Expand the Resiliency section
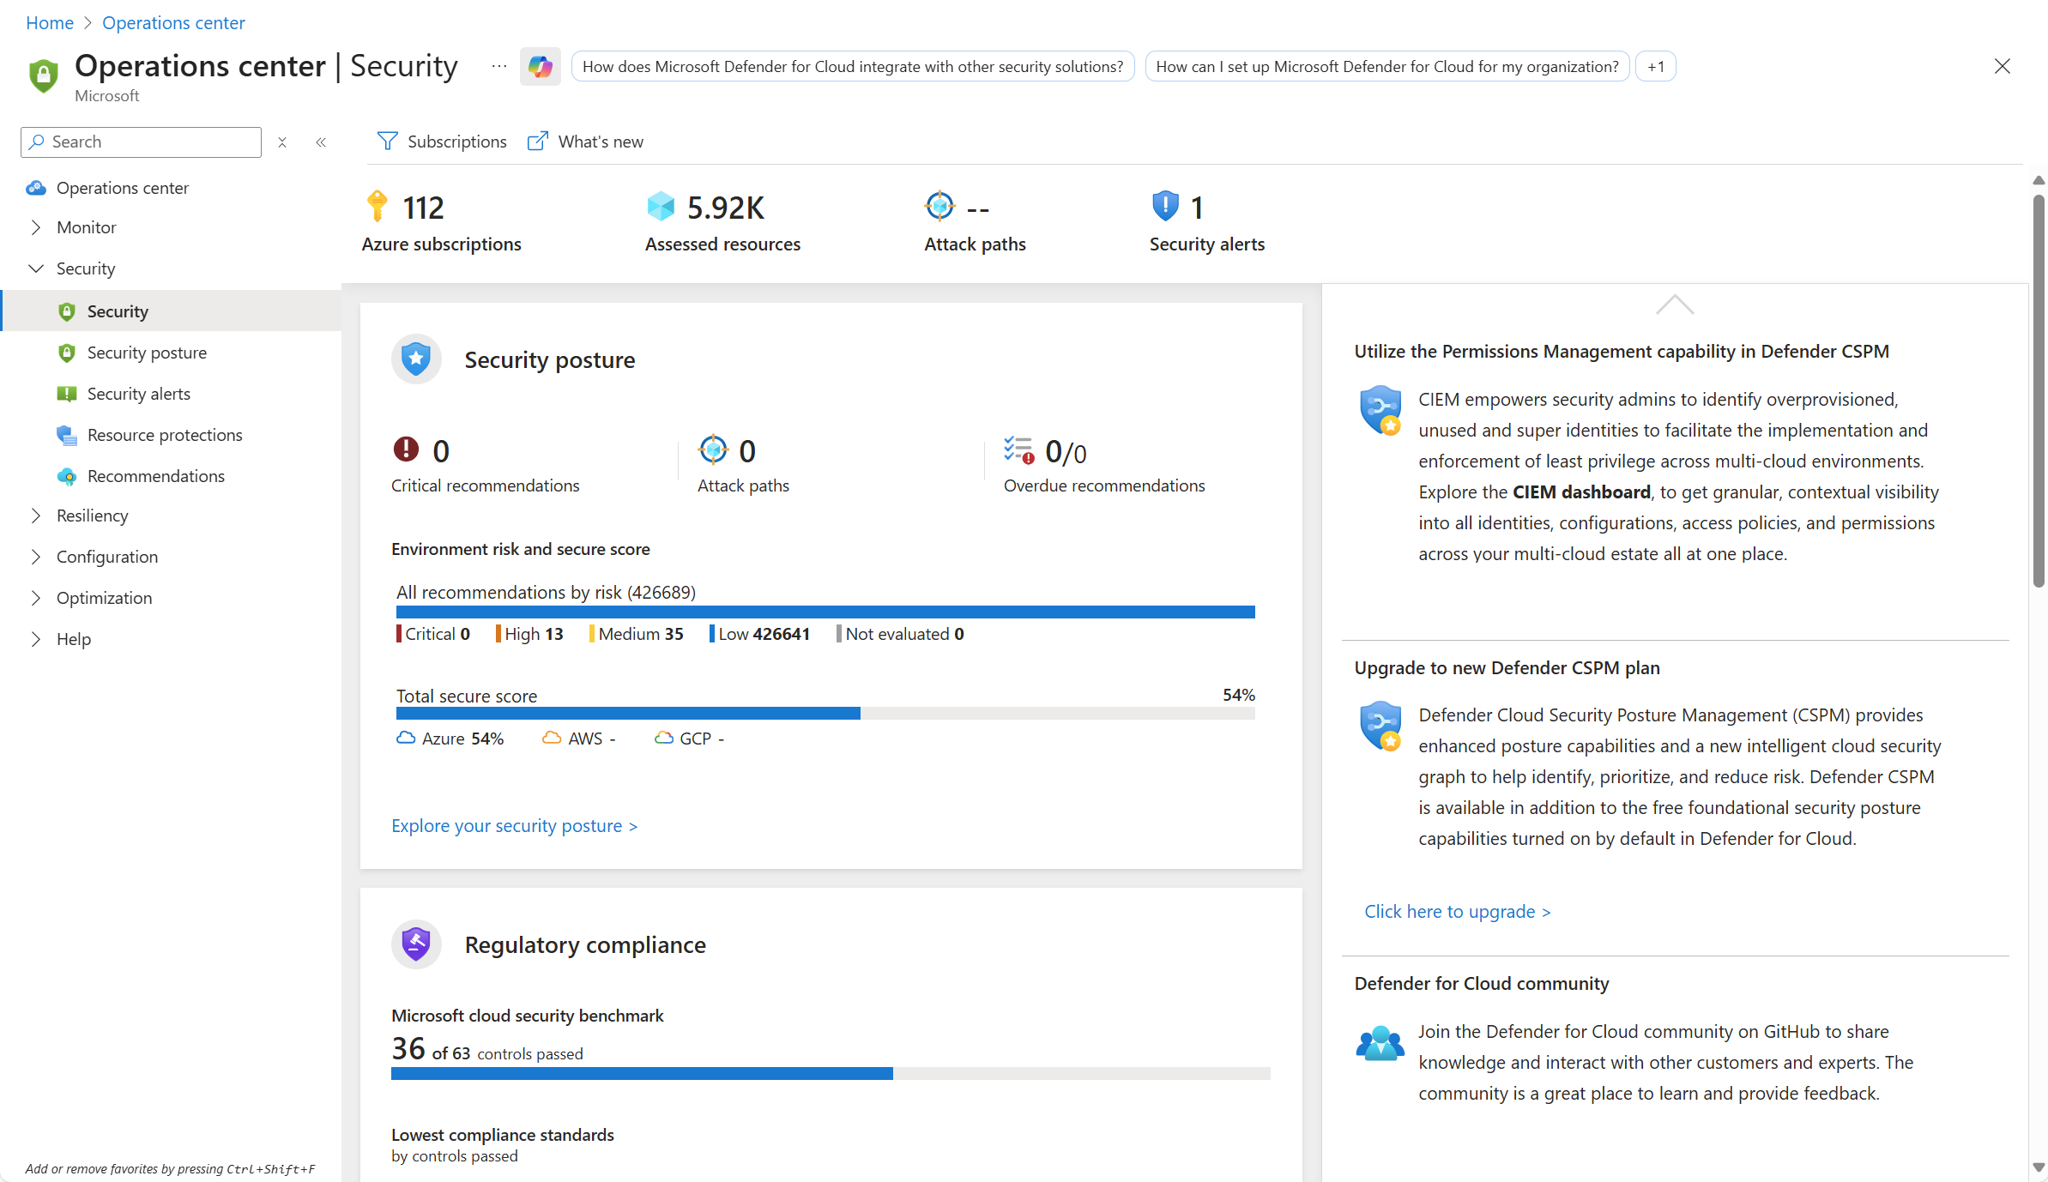The width and height of the screenshot is (2048, 1182). click(x=36, y=516)
